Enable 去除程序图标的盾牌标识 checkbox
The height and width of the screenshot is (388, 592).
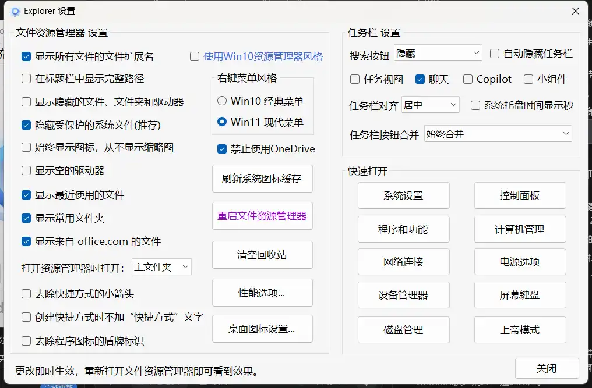(26, 341)
